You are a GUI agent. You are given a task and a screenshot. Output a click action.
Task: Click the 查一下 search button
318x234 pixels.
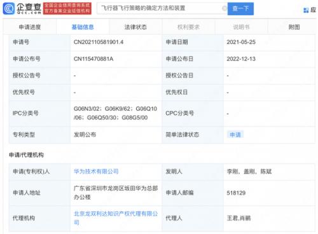240,9
